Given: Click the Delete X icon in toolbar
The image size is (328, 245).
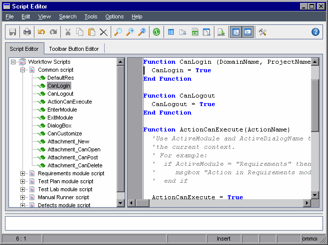Looking at the screenshot, I should [103, 32].
